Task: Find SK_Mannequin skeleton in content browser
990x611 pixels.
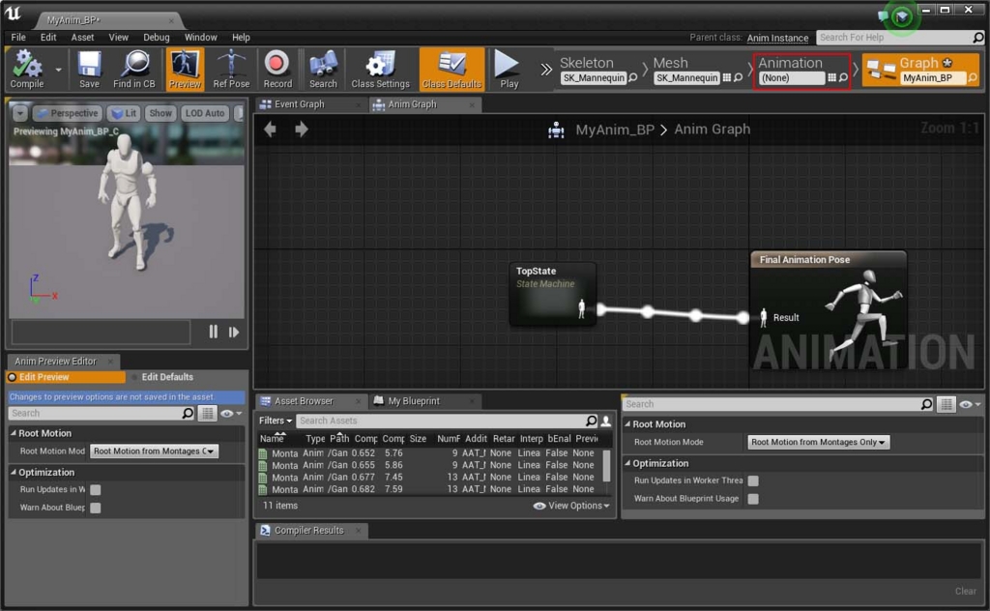Action: (632, 77)
